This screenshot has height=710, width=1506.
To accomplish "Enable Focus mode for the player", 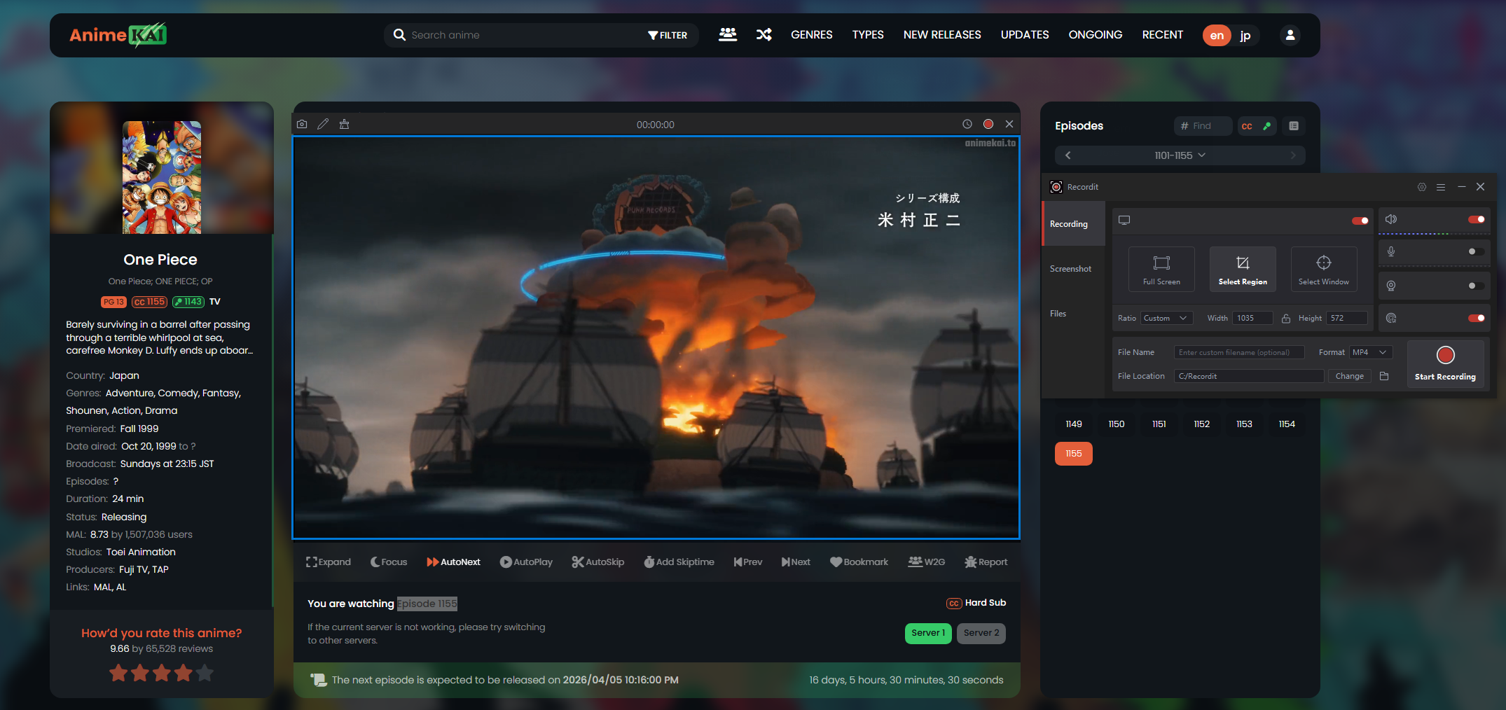I will click(389, 562).
